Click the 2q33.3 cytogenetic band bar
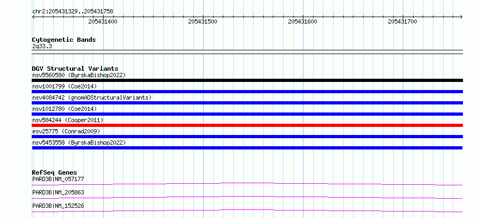Image resolution: width=478 pixels, height=218 pixels. (248, 52)
